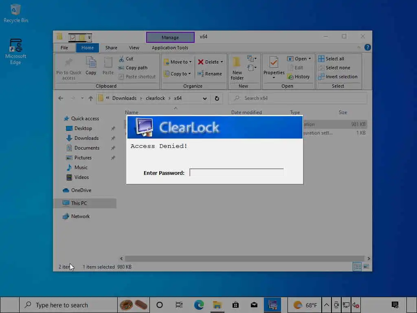Click the Pin to Quick access icon

pos(68,62)
